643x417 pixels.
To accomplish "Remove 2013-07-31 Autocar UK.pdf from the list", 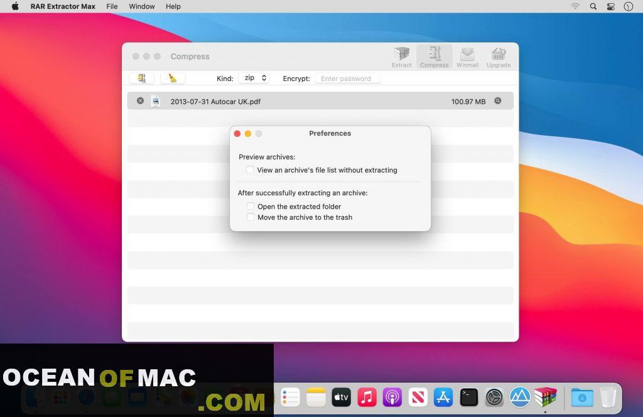I will point(140,101).
